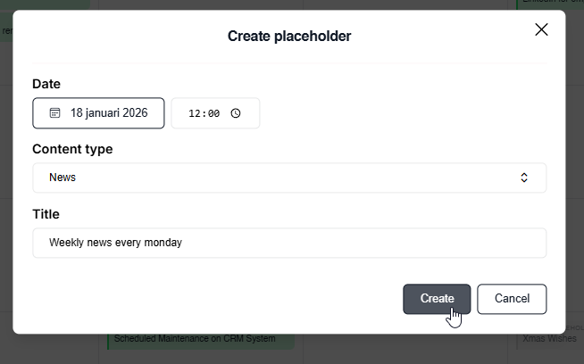
Task: Click the Title field label
Action: tap(46, 214)
